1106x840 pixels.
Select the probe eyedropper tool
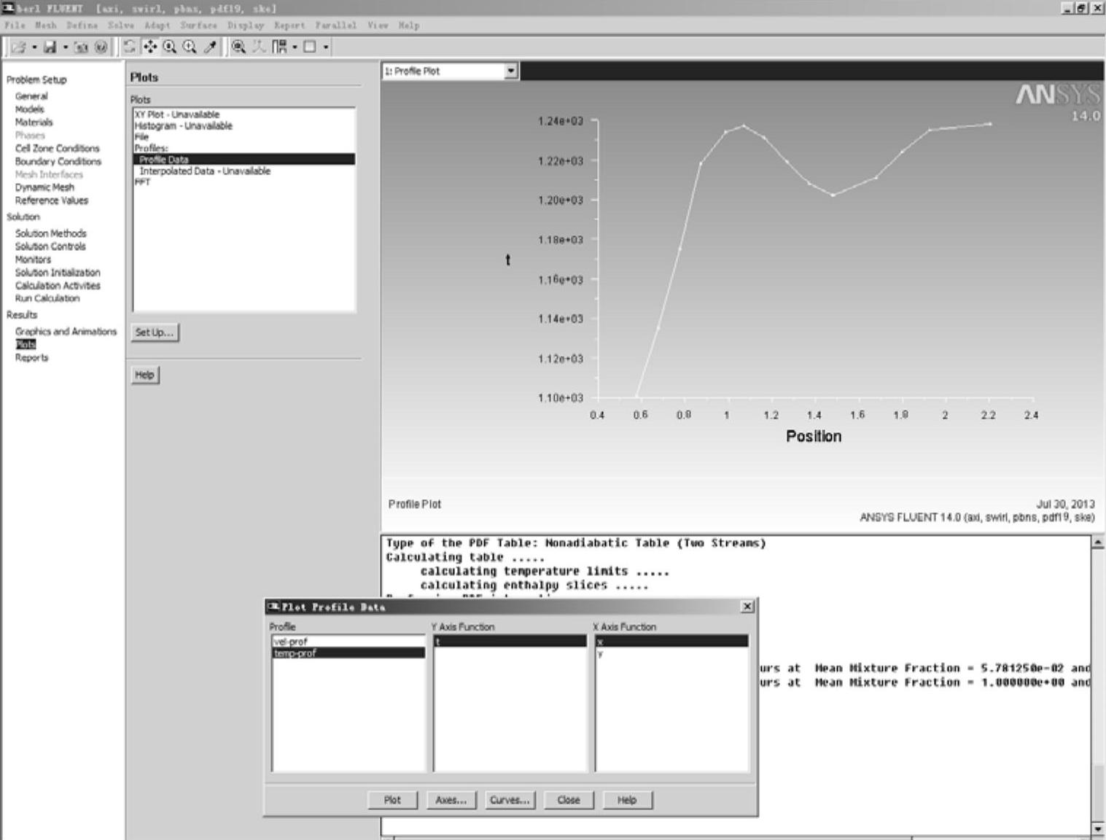point(210,47)
